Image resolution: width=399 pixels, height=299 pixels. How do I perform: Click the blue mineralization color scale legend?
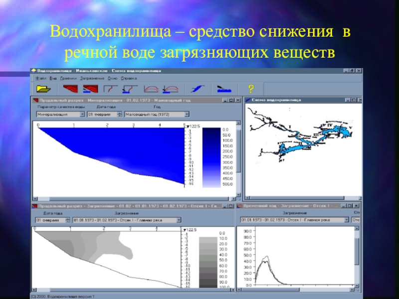pos(211,157)
